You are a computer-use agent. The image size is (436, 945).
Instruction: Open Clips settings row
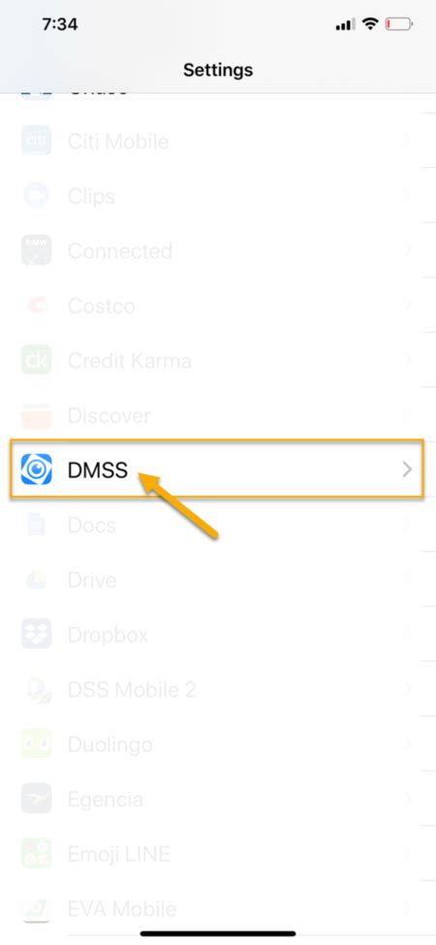tap(218, 196)
